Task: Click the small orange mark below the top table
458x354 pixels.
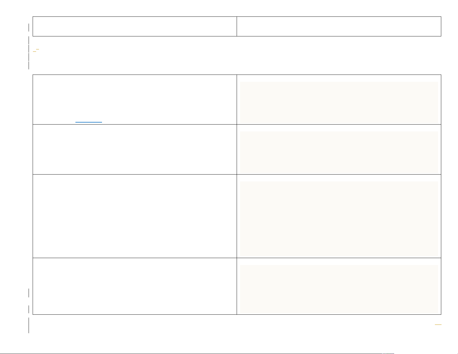Action: (36, 50)
